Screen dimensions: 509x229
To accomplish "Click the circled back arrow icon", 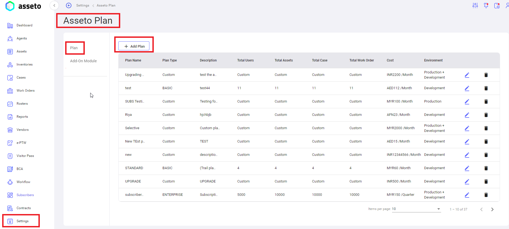I will 69,5.
